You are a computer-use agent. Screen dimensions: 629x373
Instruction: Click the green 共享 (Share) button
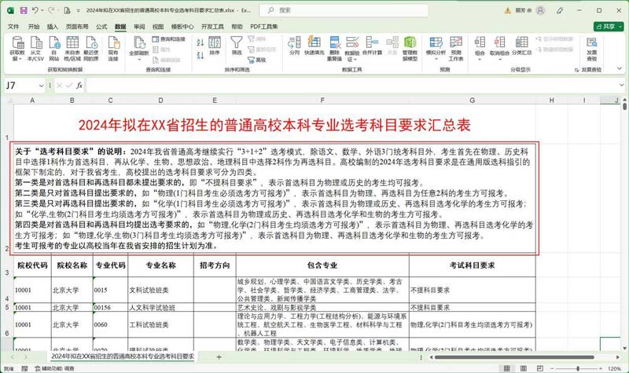[609, 27]
